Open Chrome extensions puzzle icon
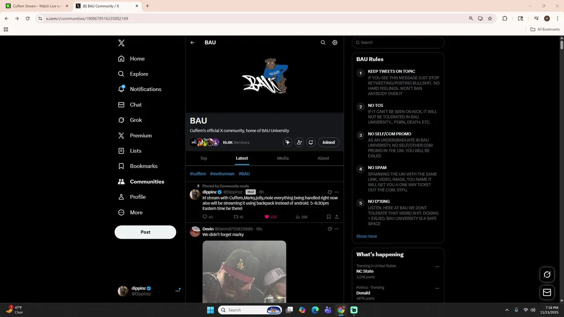The image size is (564, 317). 505,18
